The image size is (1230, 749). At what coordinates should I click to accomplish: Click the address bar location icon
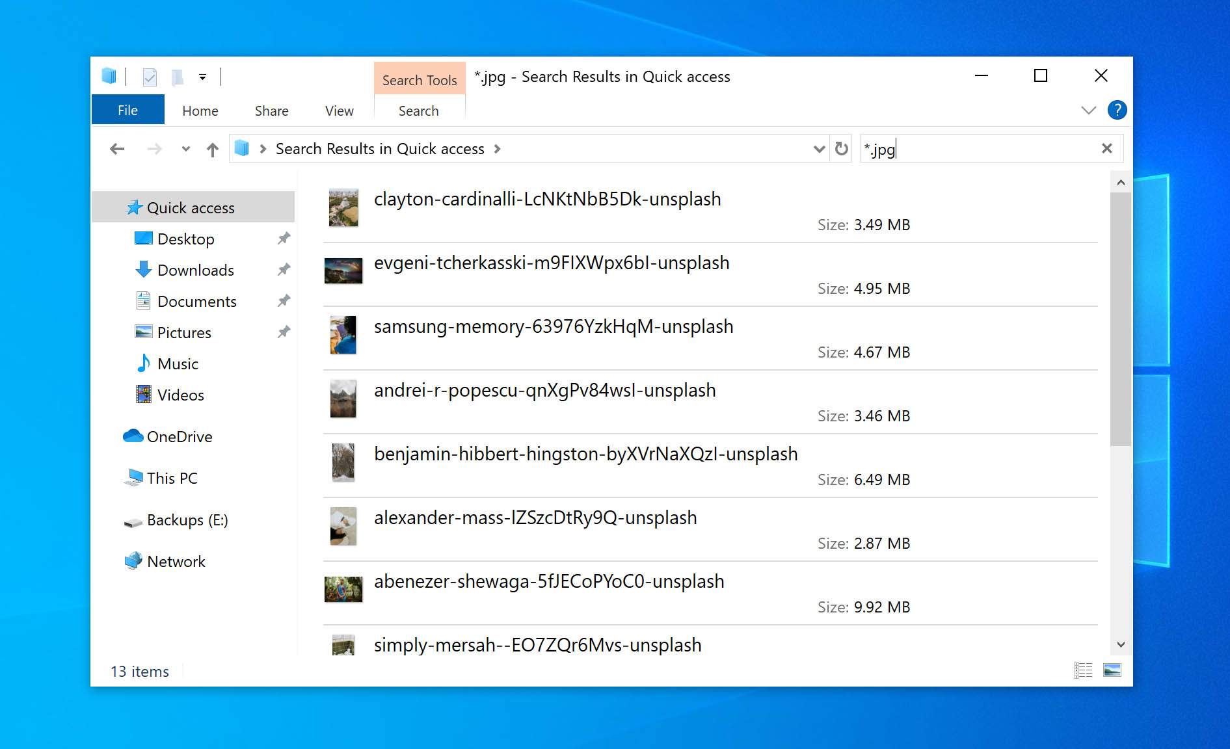pos(242,149)
